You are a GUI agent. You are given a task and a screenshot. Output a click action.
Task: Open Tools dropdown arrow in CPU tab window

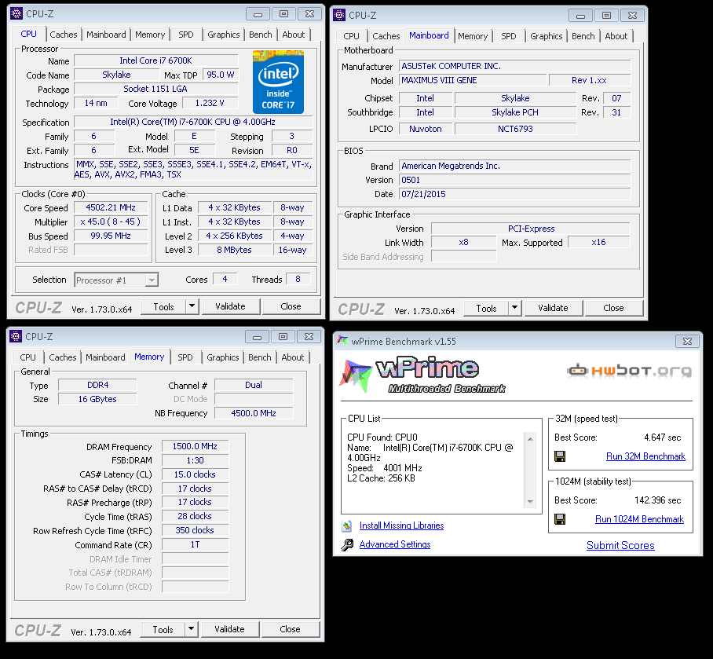(192, 306)
